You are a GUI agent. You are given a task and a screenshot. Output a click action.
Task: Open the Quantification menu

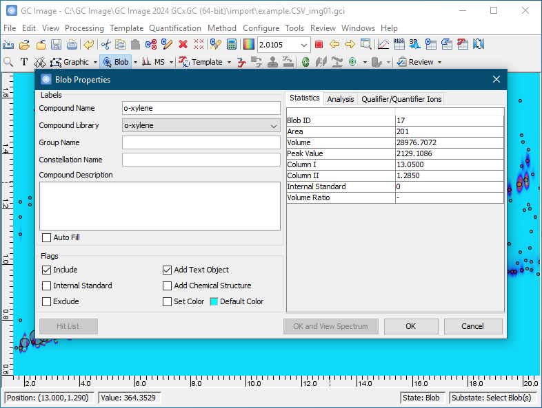pyautogui.click(x=175, y=28)
